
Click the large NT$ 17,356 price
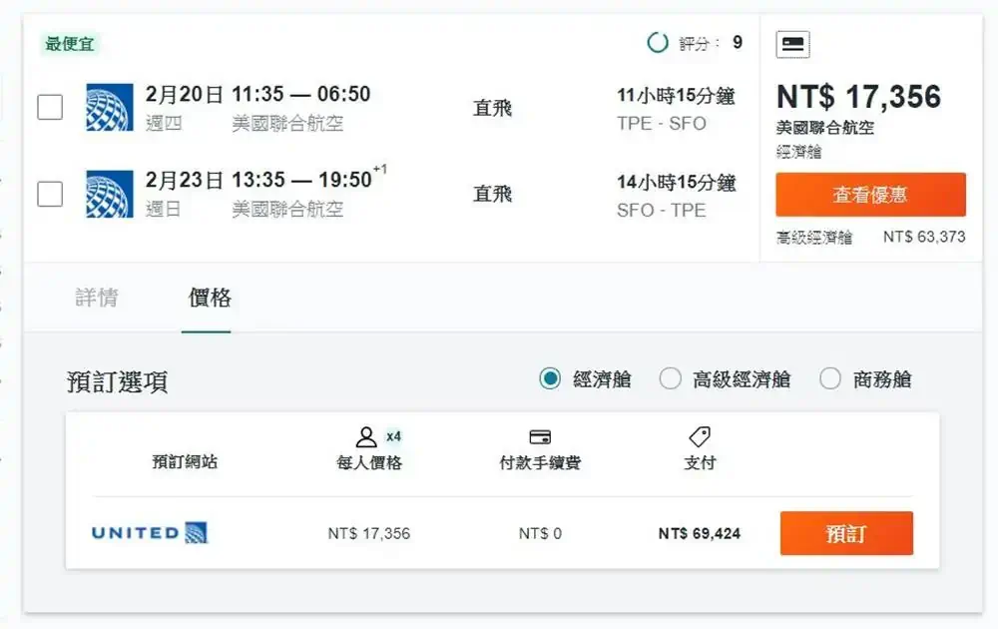coord(858,97)
